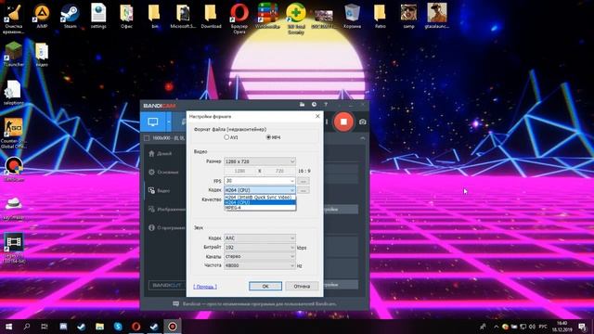Open the Opera browser desktop shortcut
594x334 pixels.
pos(239,19)
